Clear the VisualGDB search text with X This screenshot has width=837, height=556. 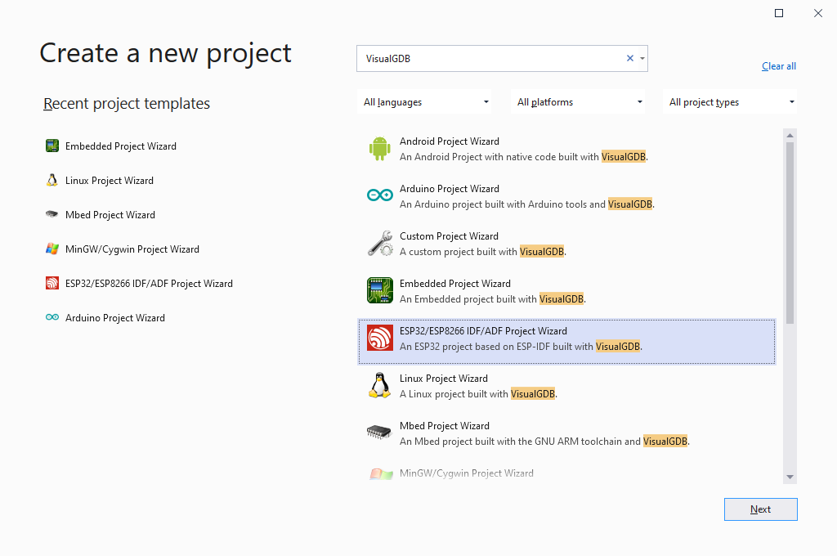pos(629,59)
